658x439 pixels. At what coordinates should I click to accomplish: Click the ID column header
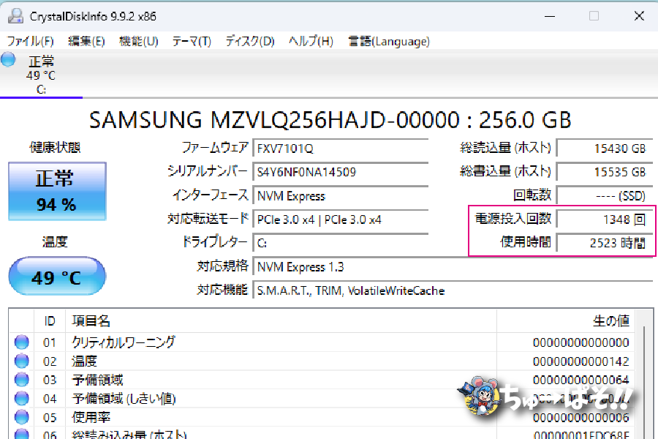50,321
